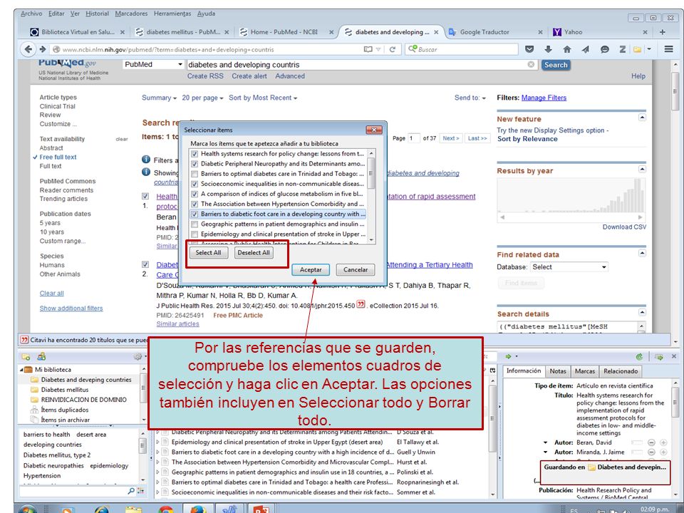Viewport: 684px width, 513px height.
Task: Click the Buscar search box in Firefox
Action: pyautogui.click(x=462, y=49)
